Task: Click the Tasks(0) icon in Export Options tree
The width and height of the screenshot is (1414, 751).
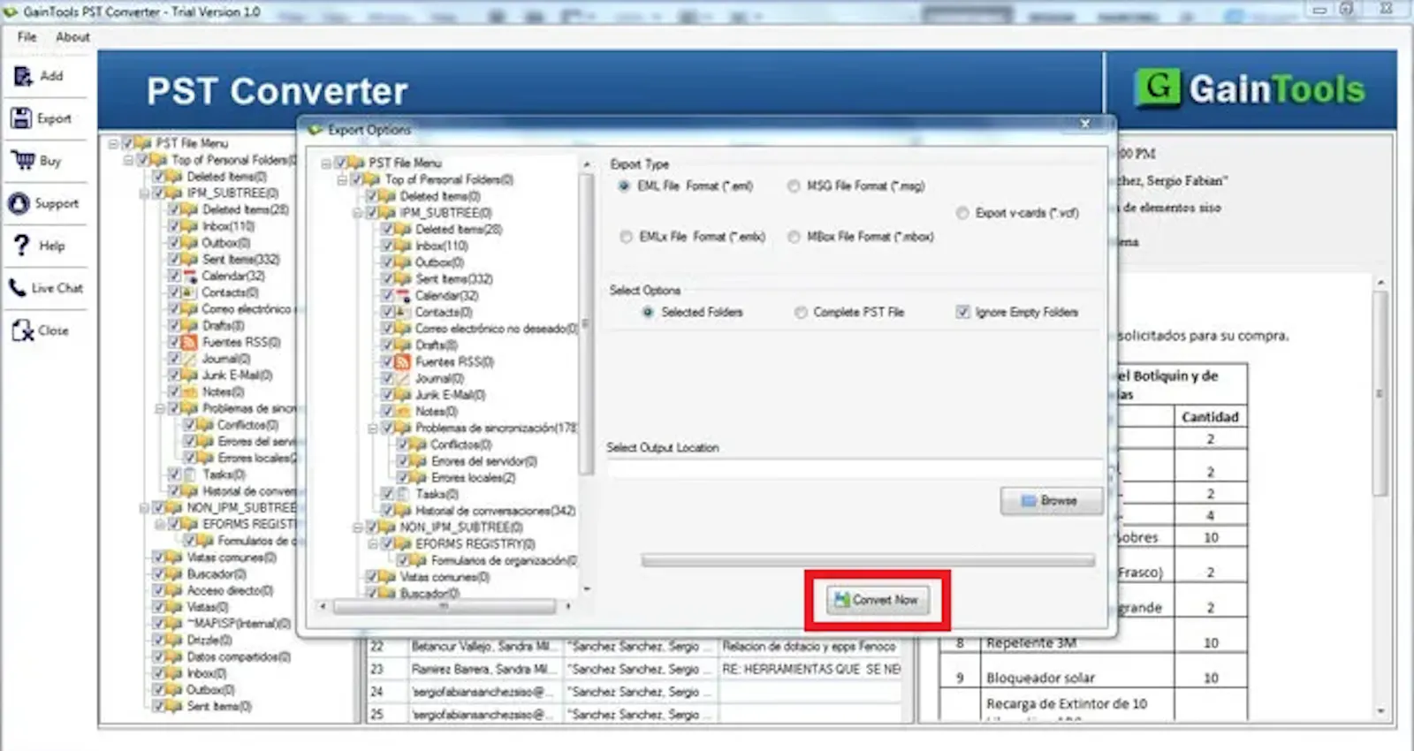Action: pos(403,494)
